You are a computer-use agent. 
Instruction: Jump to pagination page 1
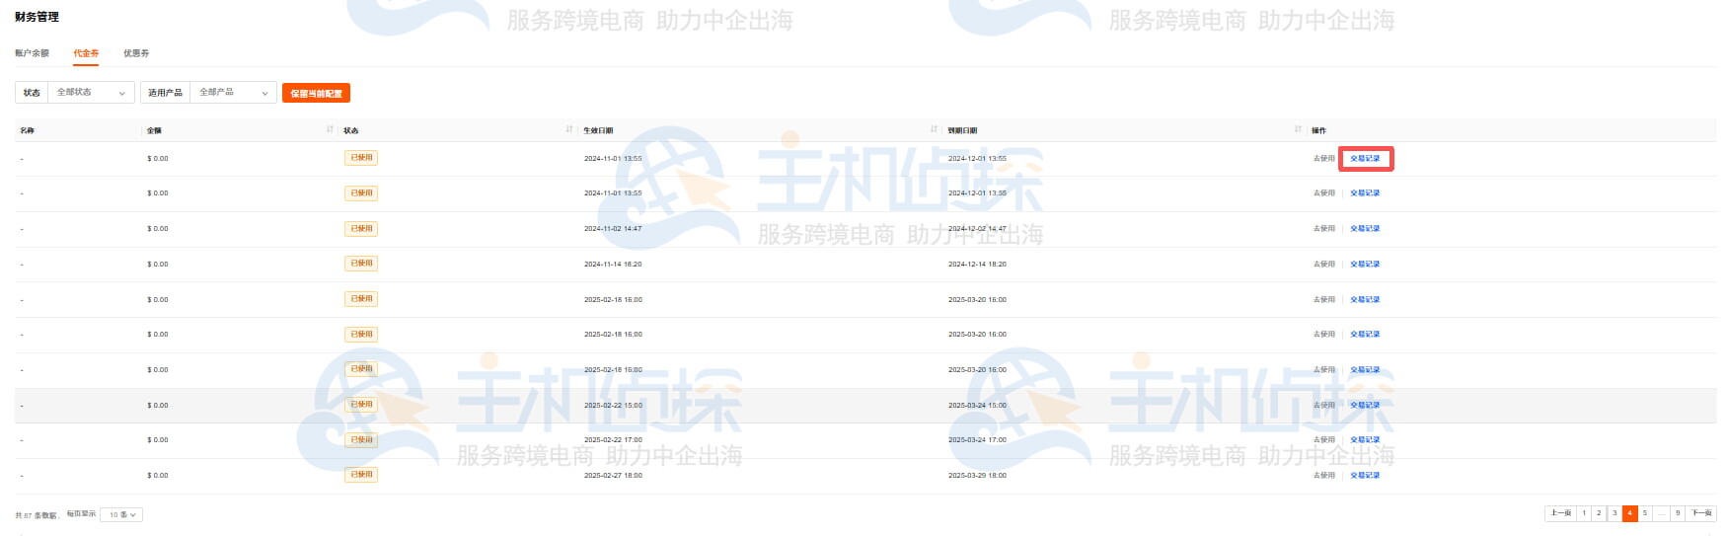coord(1584,513)
